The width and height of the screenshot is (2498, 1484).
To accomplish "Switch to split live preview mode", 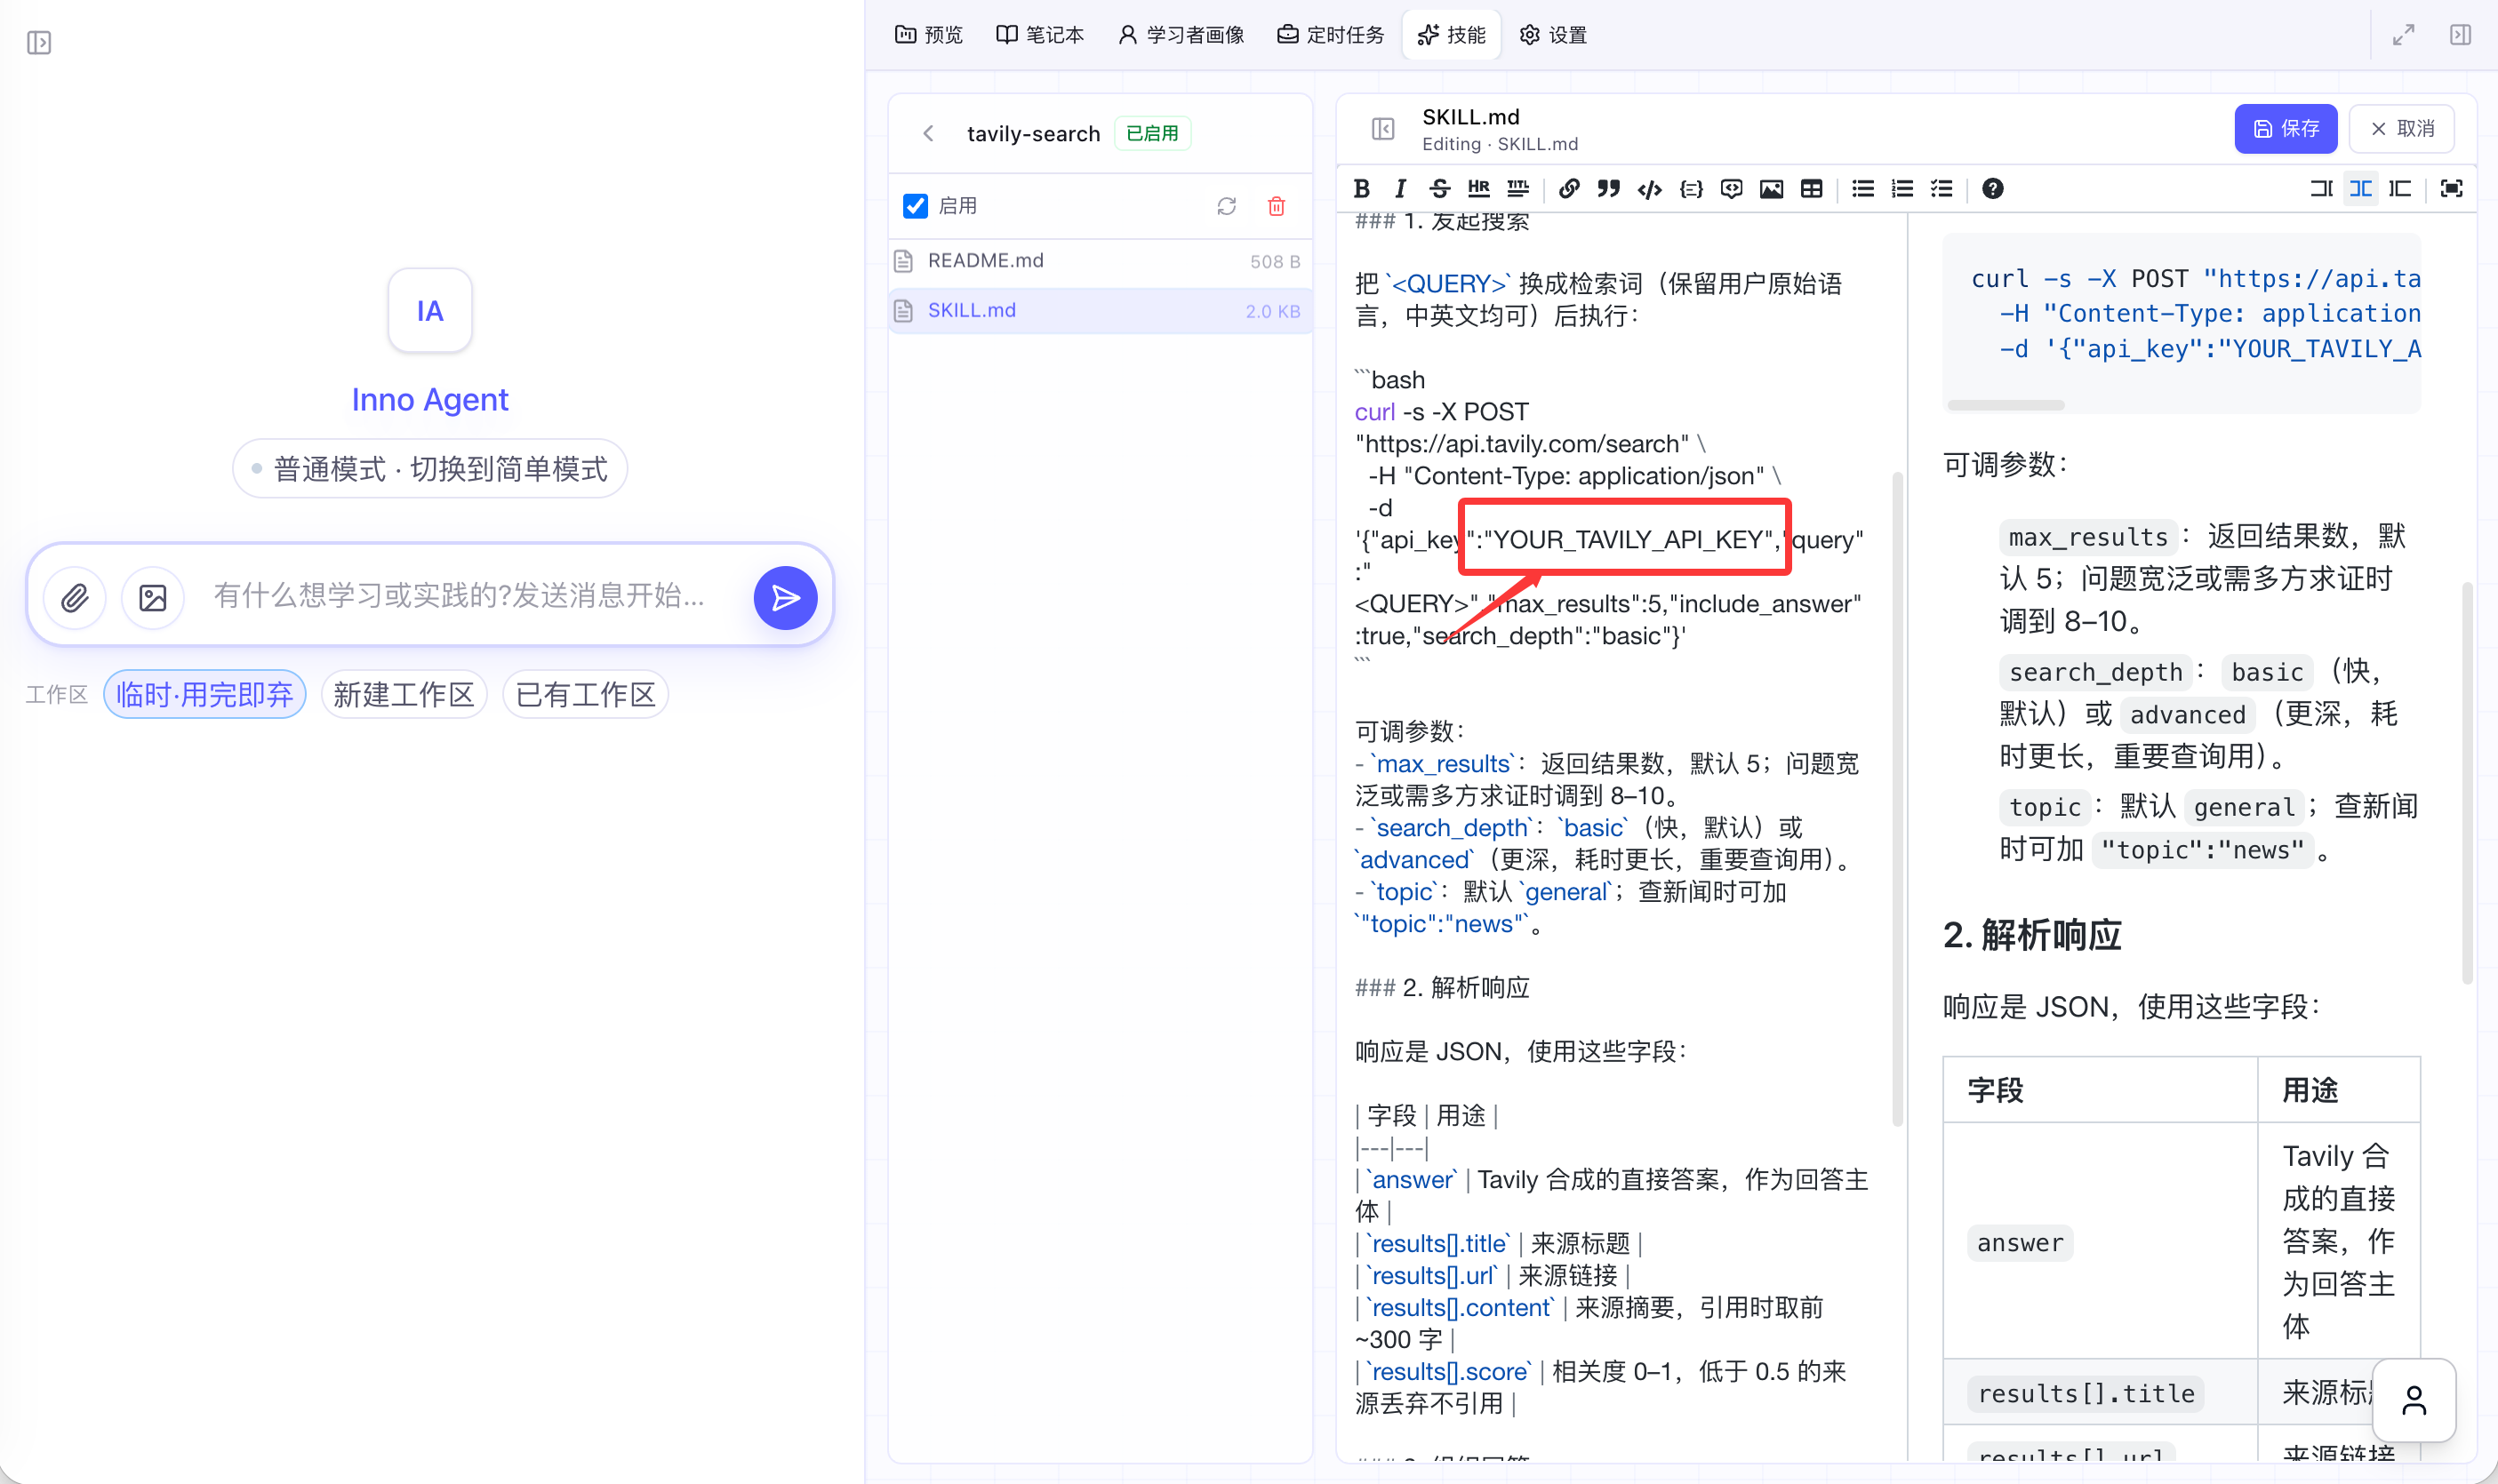I will tap(2361, 188).
